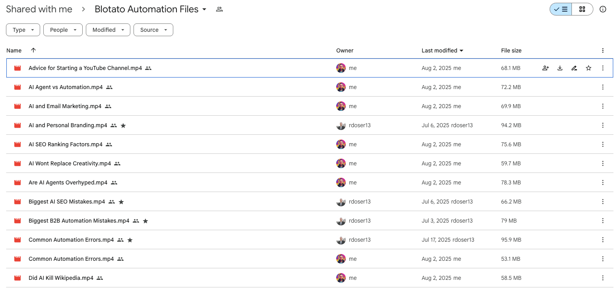
Task: Open more actions for AI Agent vs Automation.mp4
Action: (x=602, y=87)
